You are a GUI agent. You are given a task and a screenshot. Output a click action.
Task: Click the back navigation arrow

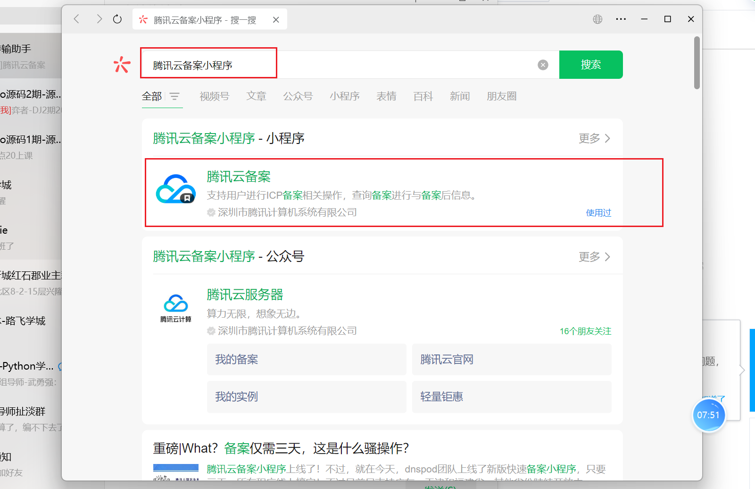point(77,19)
